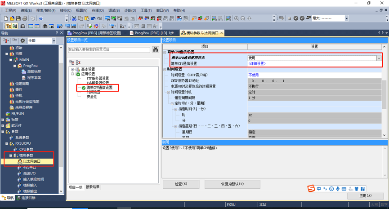Collapse the 模块参数 node in the navigation tree
The height and width of the screenshot is (209, 389).
point(11,156)
